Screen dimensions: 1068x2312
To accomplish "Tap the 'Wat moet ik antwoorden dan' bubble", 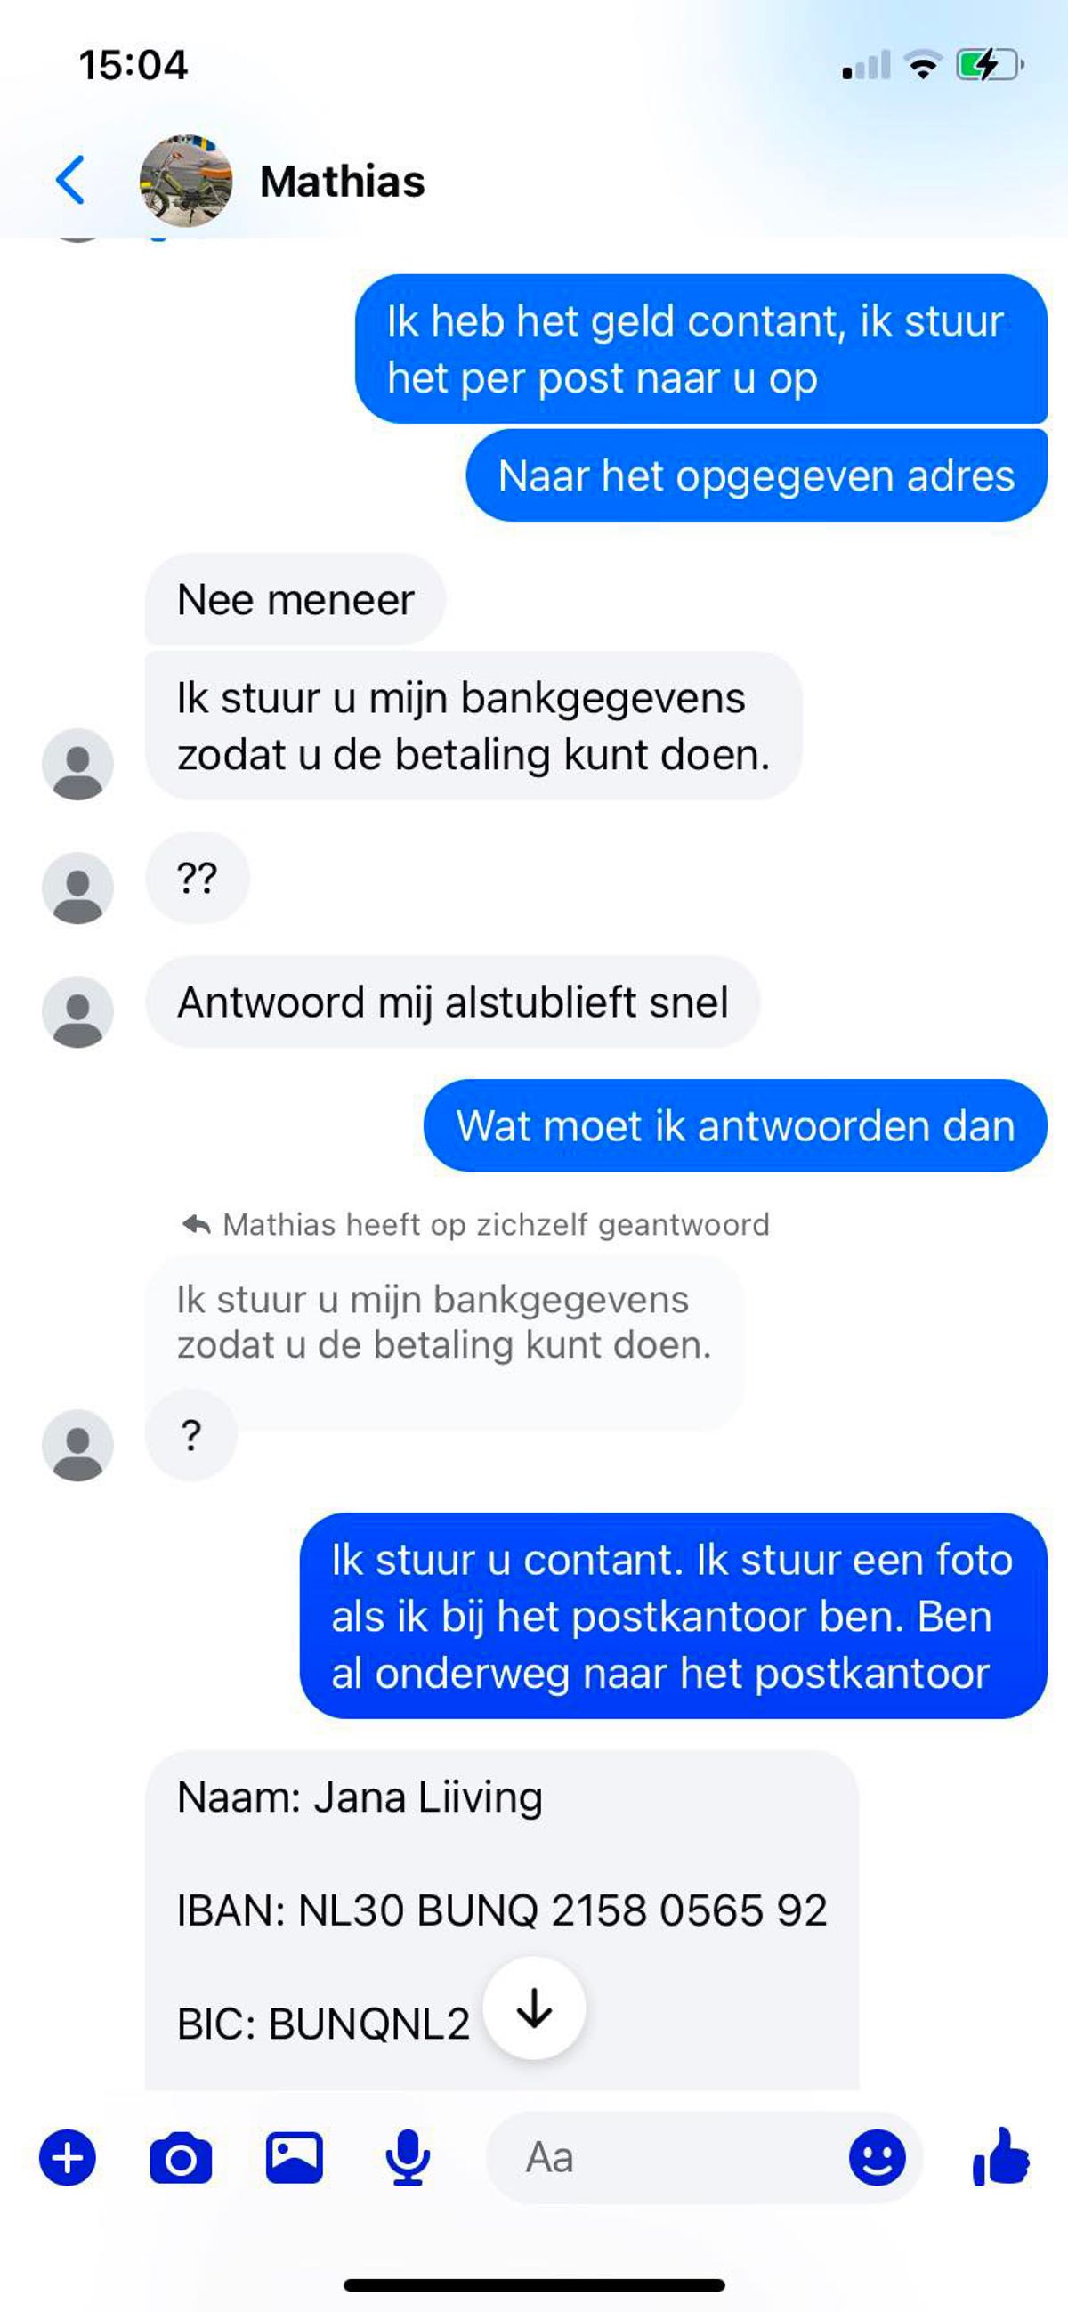I will tap(735, 1125).
